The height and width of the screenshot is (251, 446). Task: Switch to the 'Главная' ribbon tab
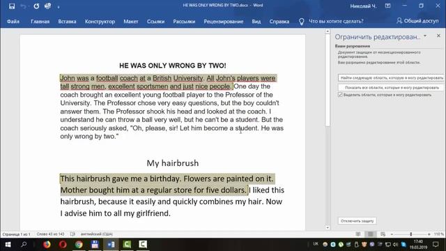click(40, 22)
